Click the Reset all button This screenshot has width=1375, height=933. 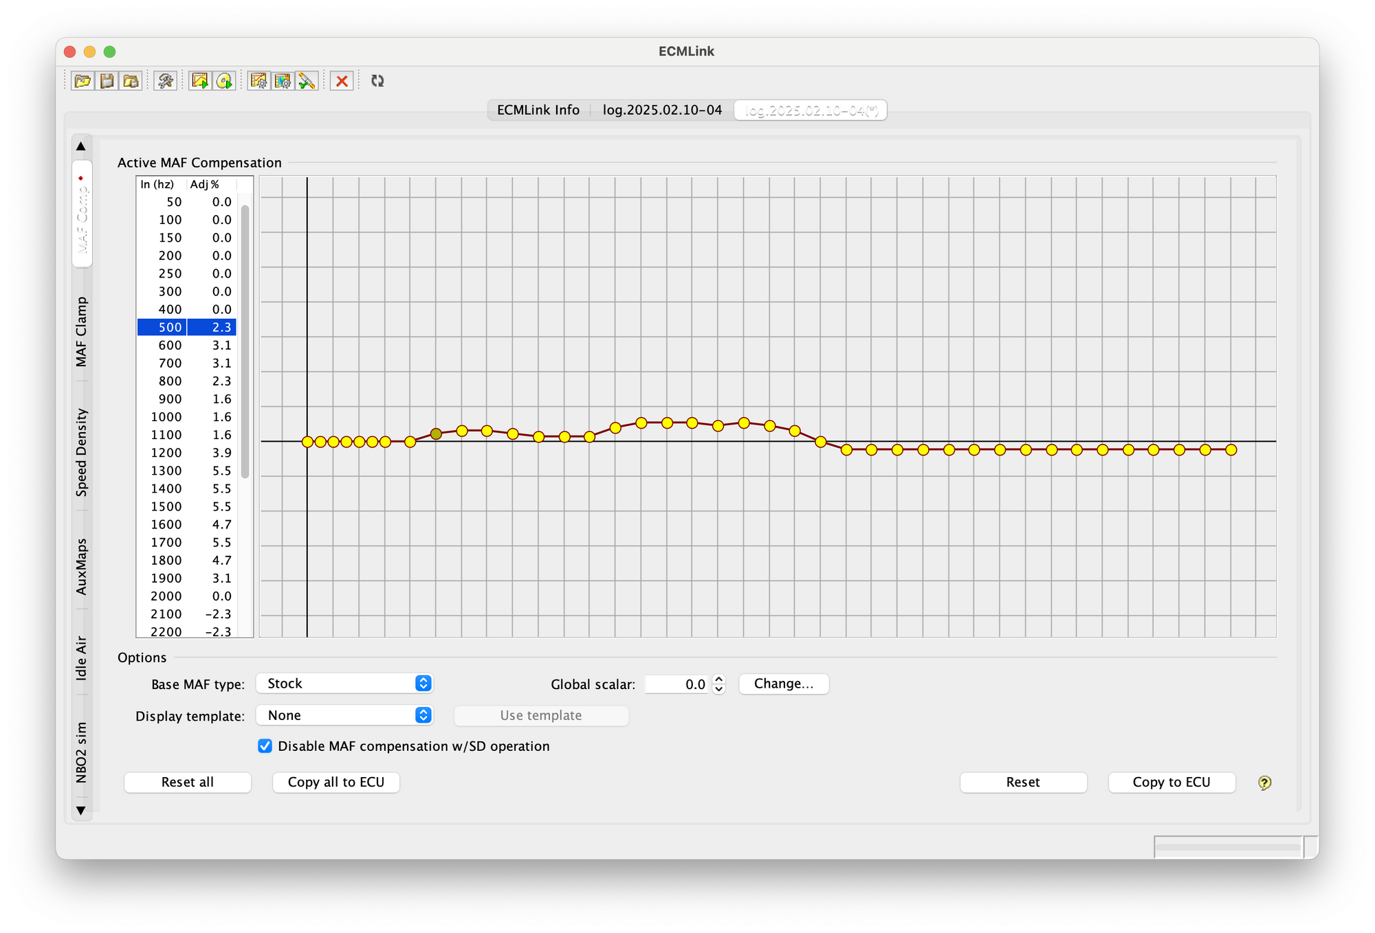188,783
